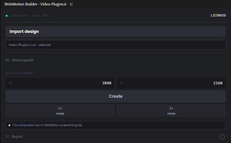Click the white bullet in the guide warning

pyautogui.click(x=9, y=125)
